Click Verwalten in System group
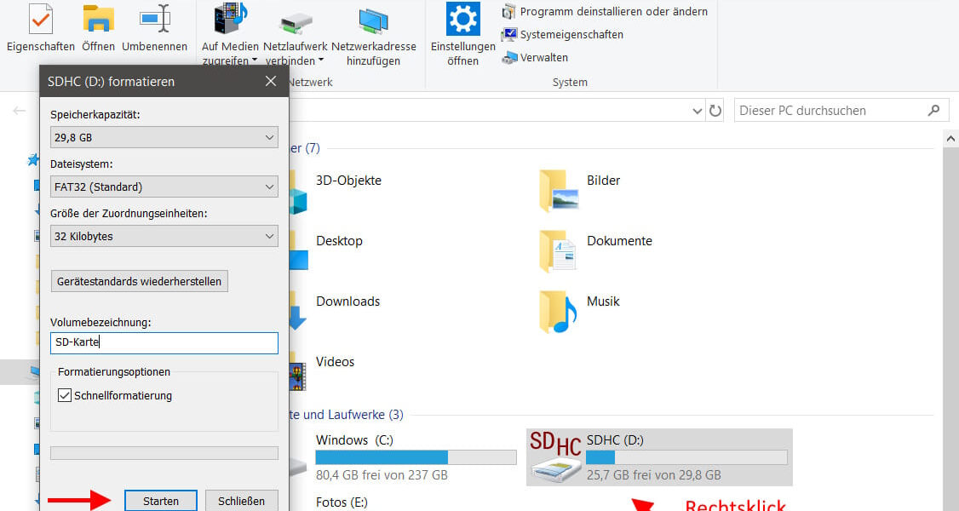This screenshot has height=511, width=959. pyautogui.click(x=535, y=57)
